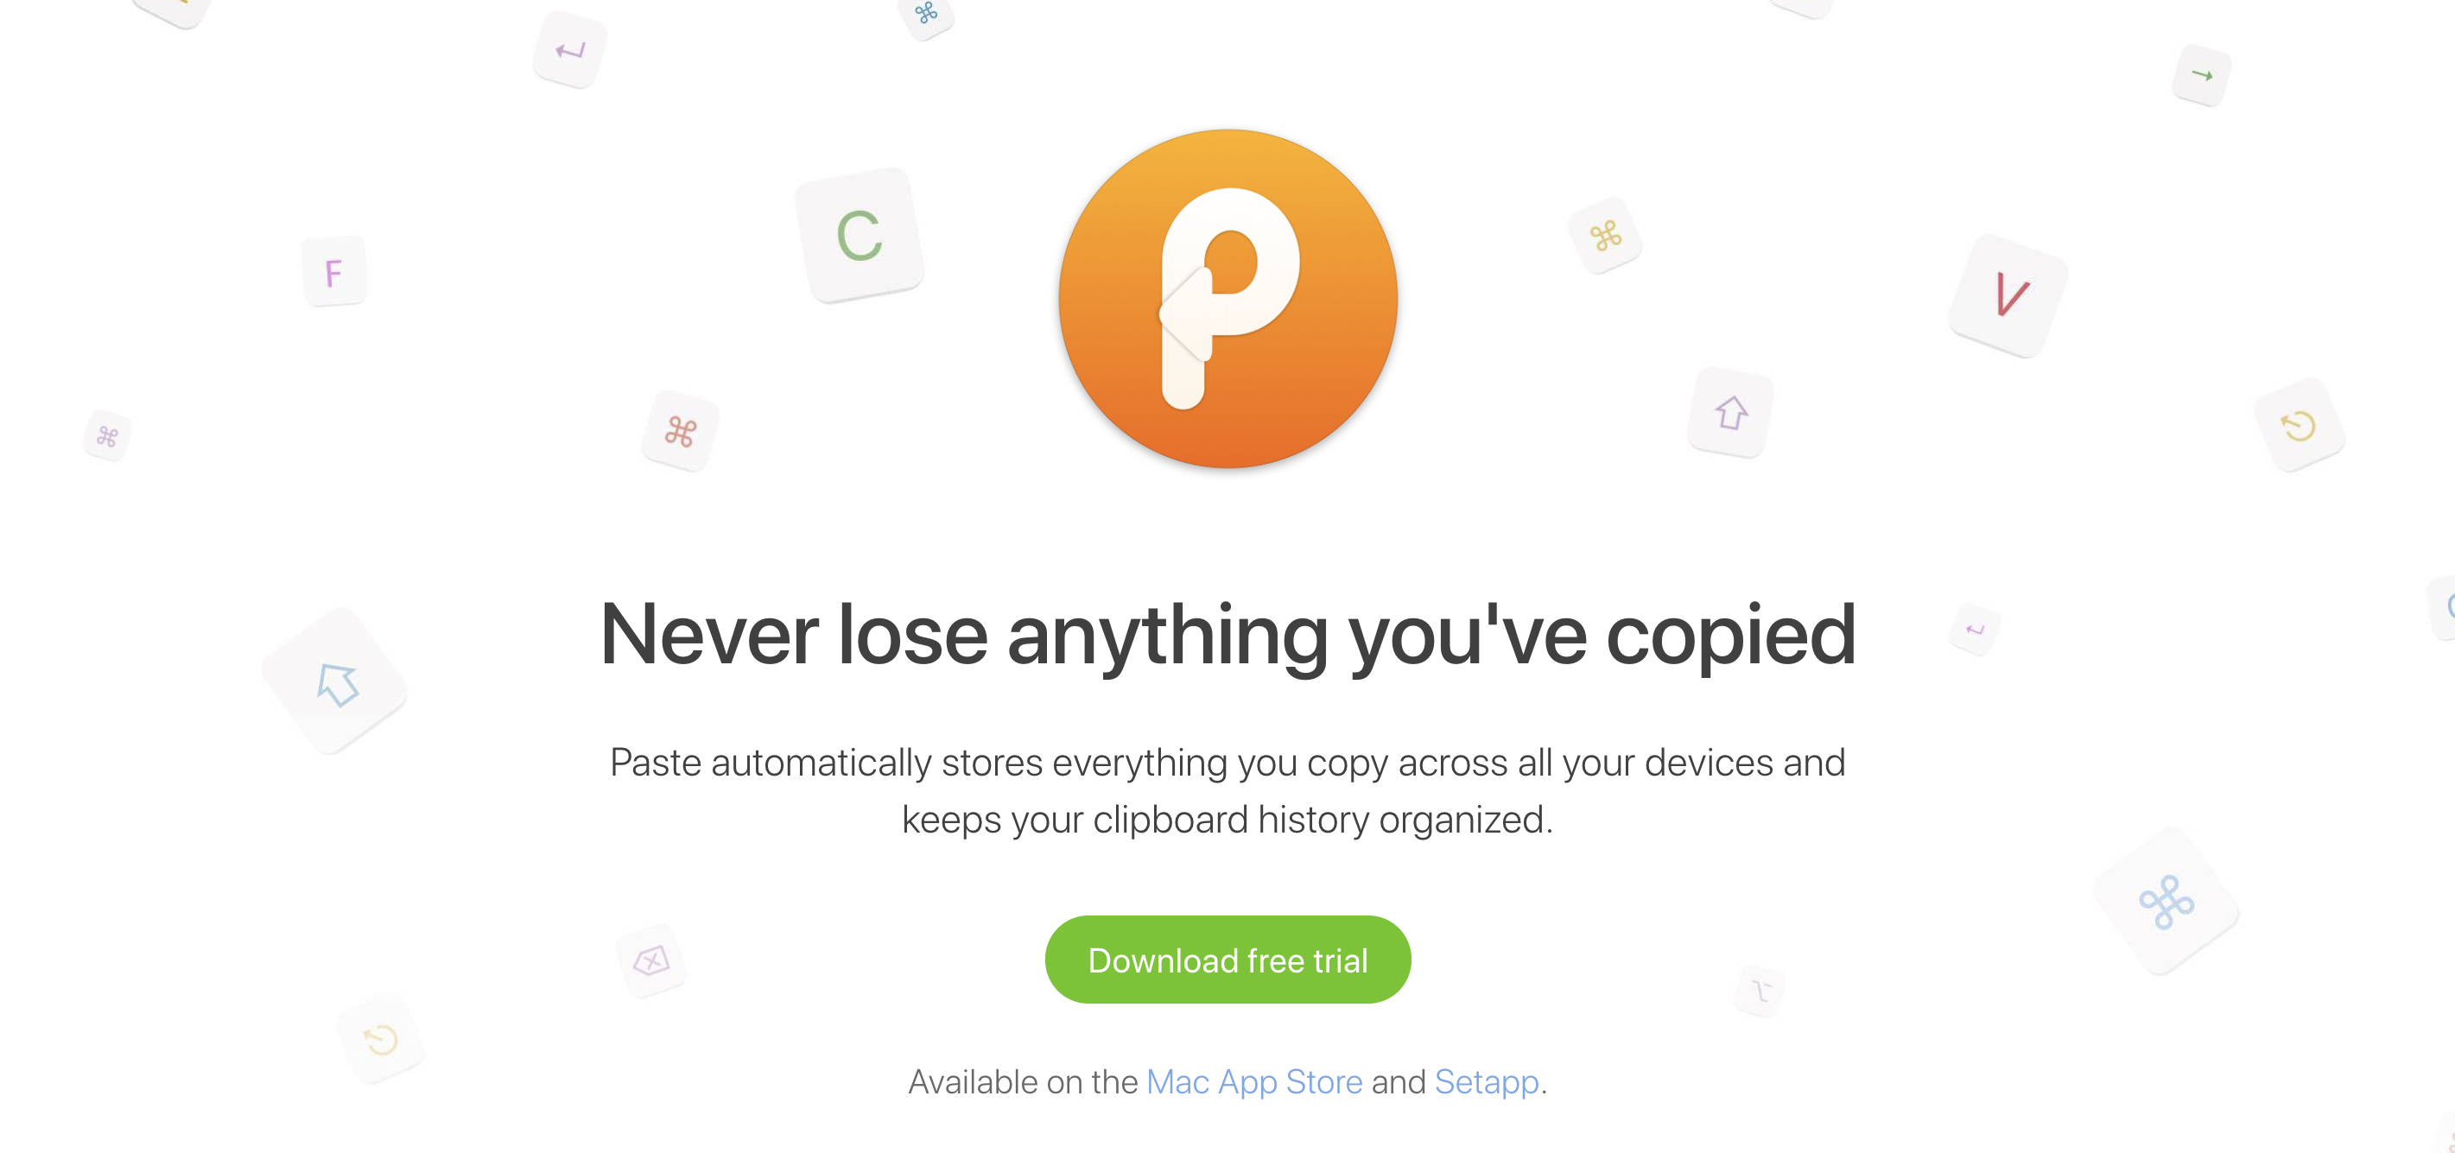Click the Never lose anything you've copied heading
Image resolution: width=2455 pixels, height=1153 pixels.
pos(1227,636)
